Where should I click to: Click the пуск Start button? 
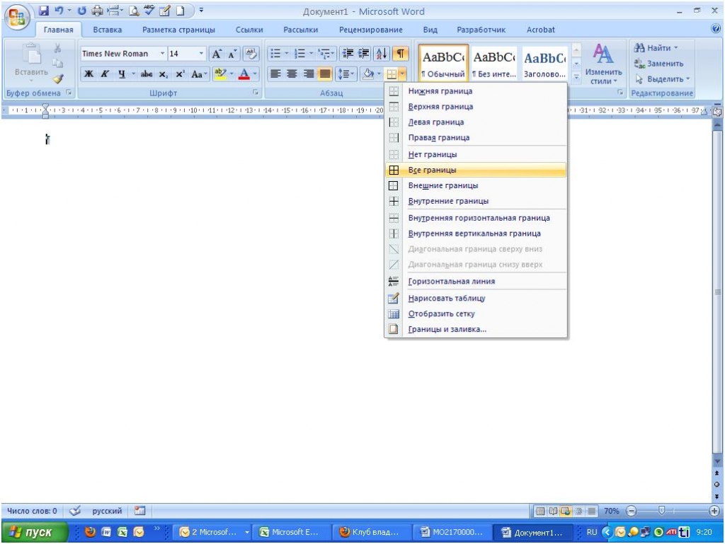click(34, 533)
